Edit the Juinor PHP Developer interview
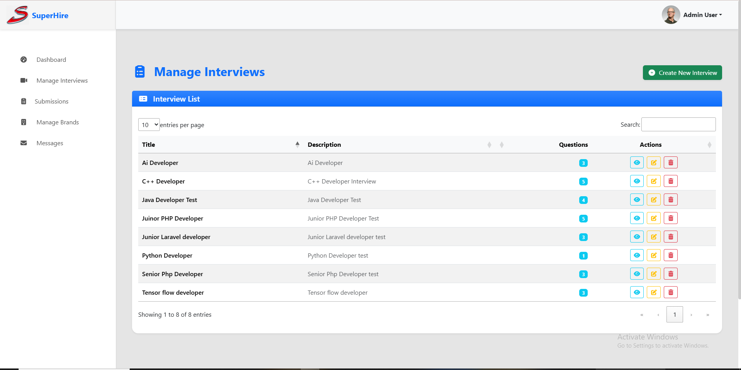This screenshot has height=370, width=741. (x=653, y=218)
